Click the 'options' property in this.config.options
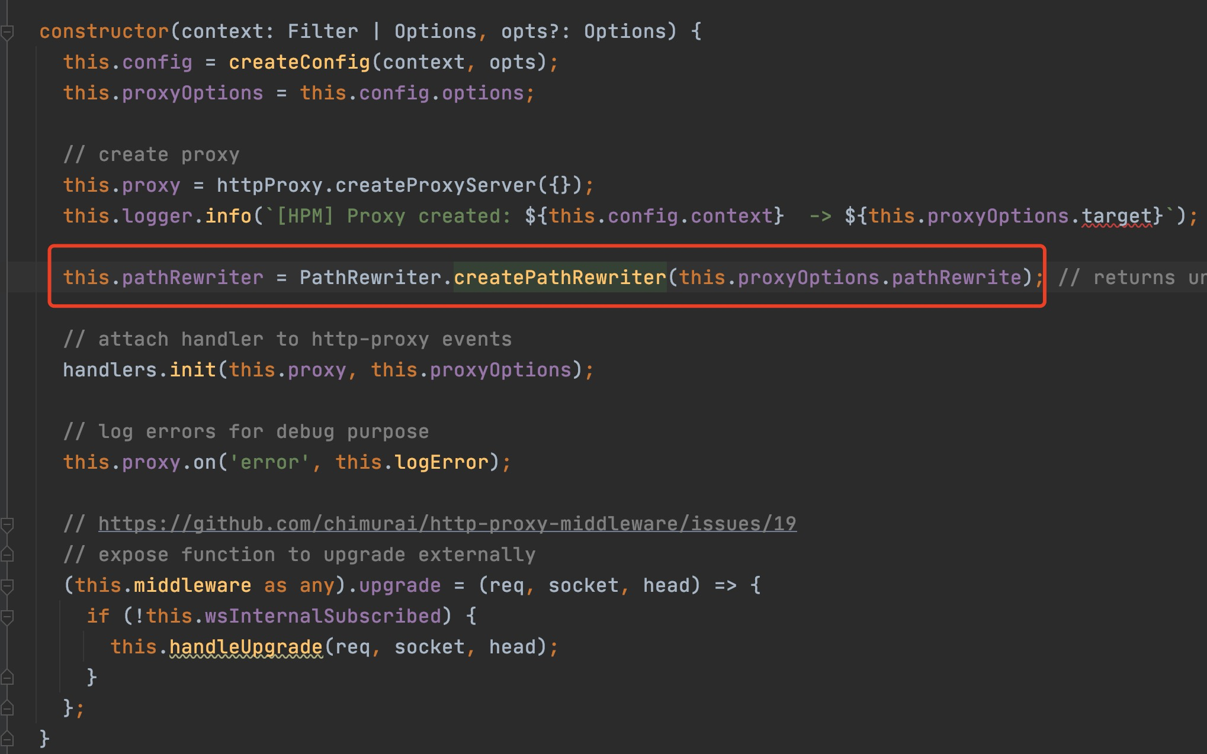This screenshot has width=1207, height=754. tap(483, 93)
